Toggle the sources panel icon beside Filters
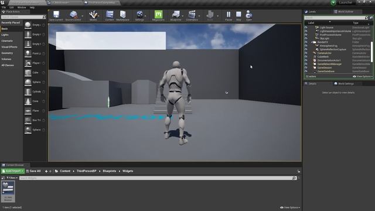Screen dimensions: 375x211 [3, 178]
